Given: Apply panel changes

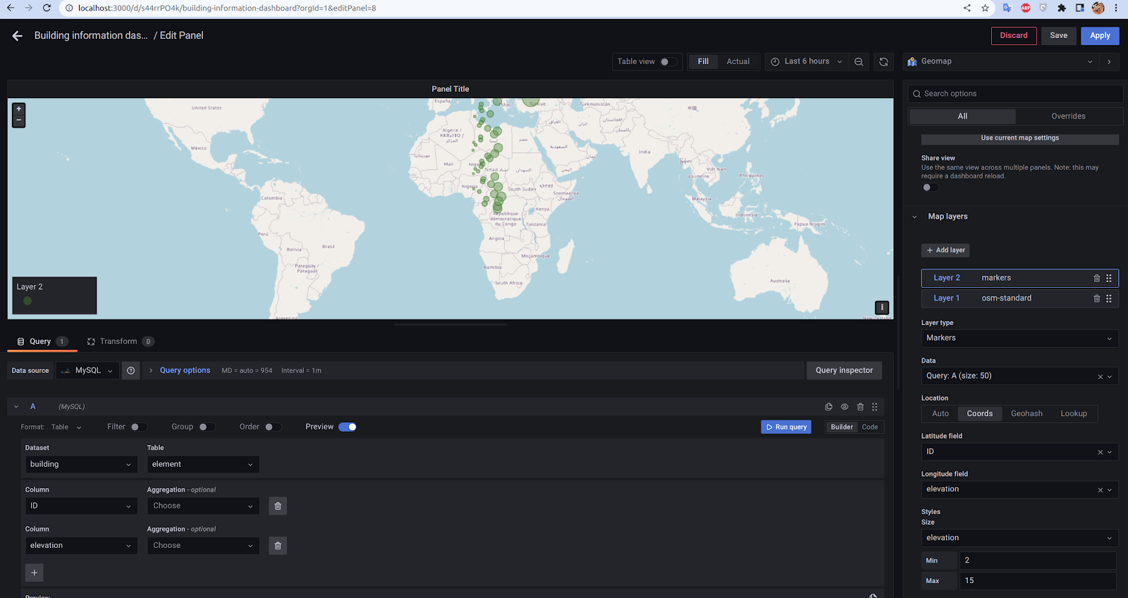Looking at the screenshot, I should tap(1100, 36).
